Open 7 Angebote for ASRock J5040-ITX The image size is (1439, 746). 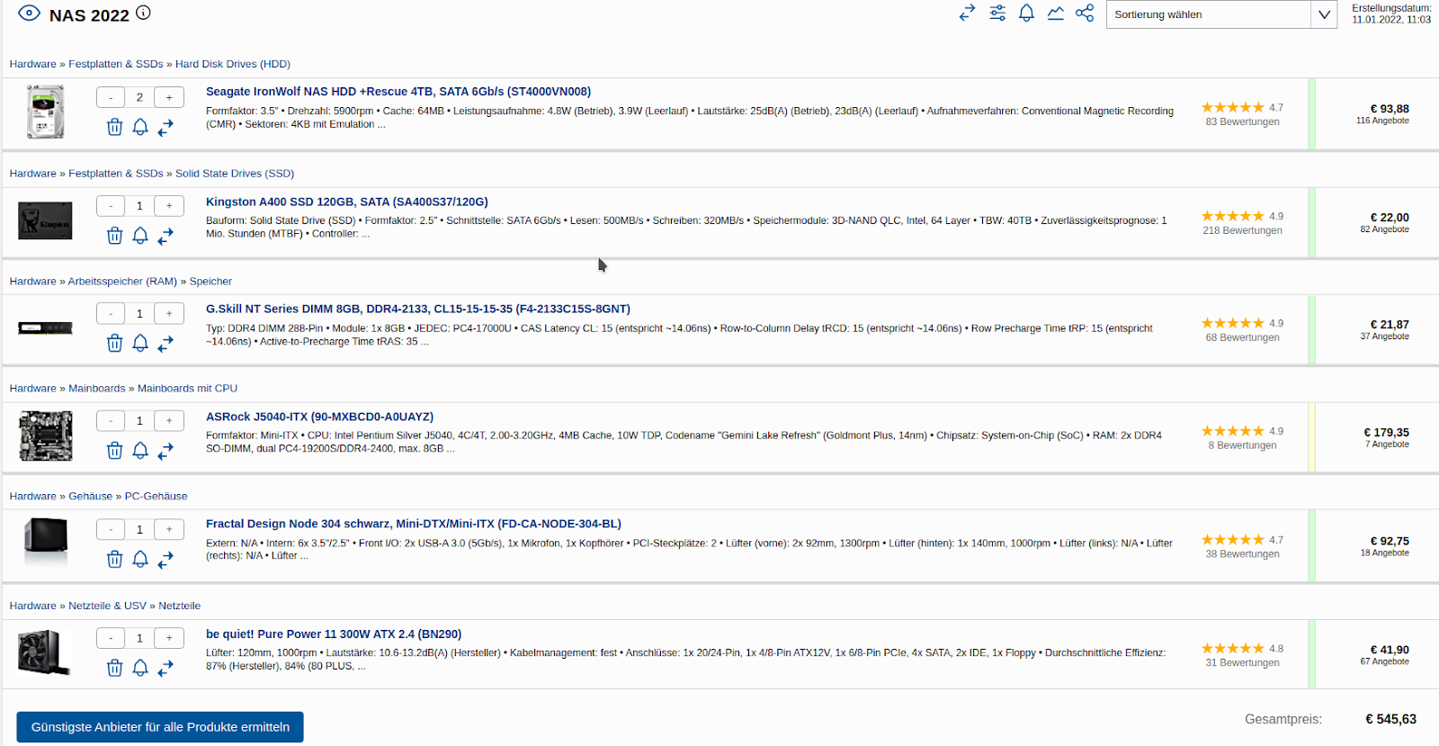[1387, 445]
